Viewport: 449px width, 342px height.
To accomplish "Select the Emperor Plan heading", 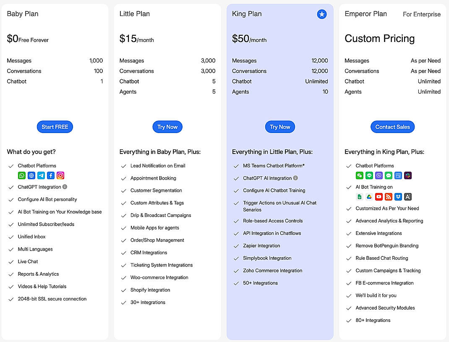I will click(x=365, y=14).
